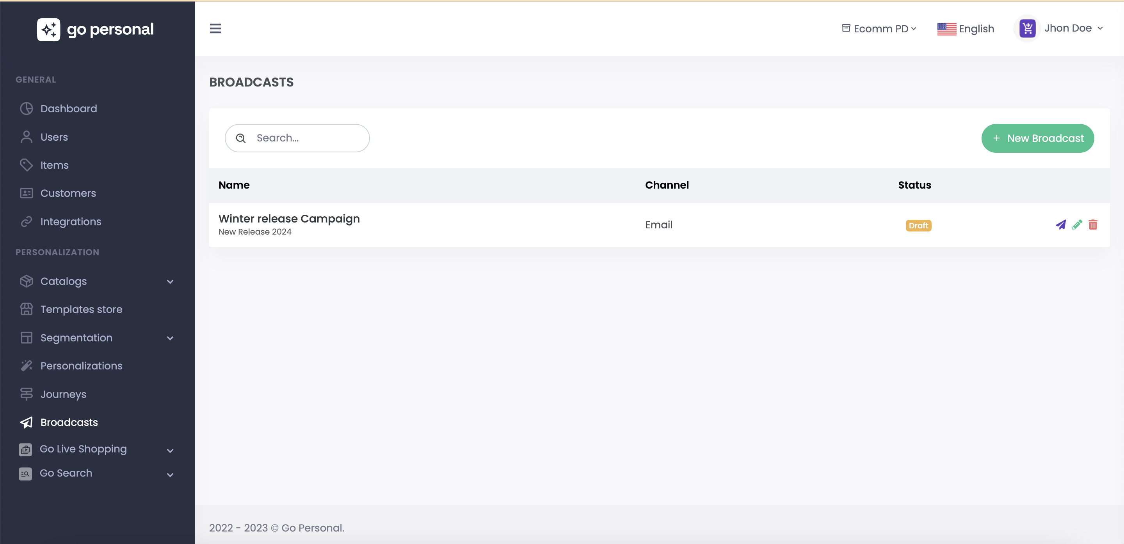Click the magnifier icon in search box
Screen dimensions: 1124x544
tap(241, 138)
